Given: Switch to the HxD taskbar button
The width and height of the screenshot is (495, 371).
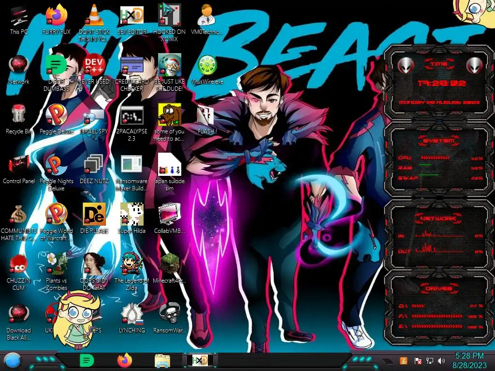Looking at the screenshot, I should point(200,360).
